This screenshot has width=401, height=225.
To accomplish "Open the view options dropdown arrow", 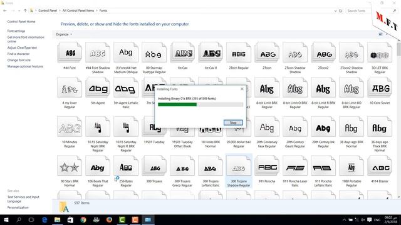I will [x=387, y=34].
